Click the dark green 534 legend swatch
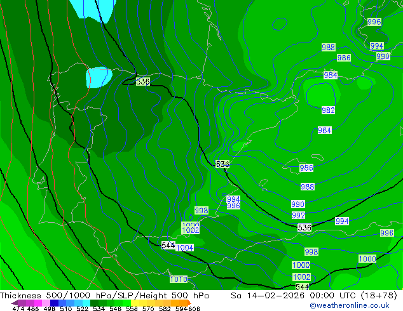403x311 pixels. pyautogui.click(x=94, y=303)
